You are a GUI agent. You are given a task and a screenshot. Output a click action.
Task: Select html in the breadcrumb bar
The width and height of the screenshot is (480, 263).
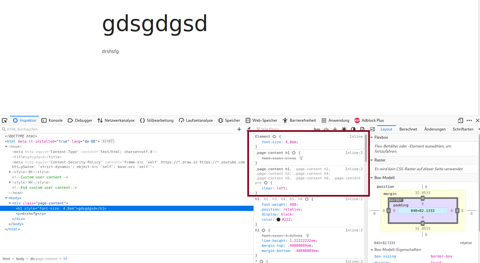6,259
